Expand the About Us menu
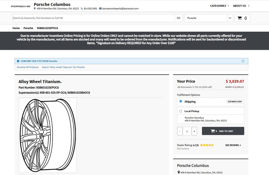The height and width of the screenshot is (175, 269). 241,6
